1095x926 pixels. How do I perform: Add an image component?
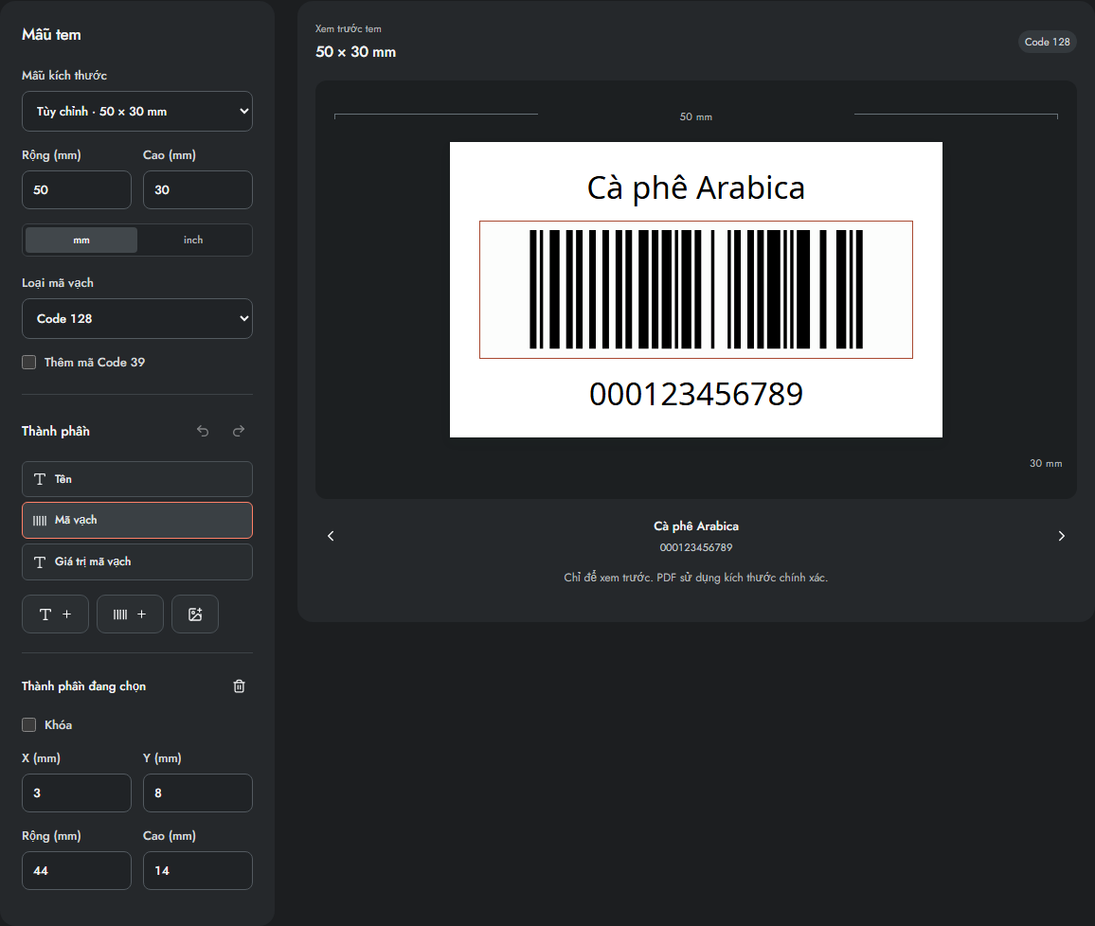[195, 614]
